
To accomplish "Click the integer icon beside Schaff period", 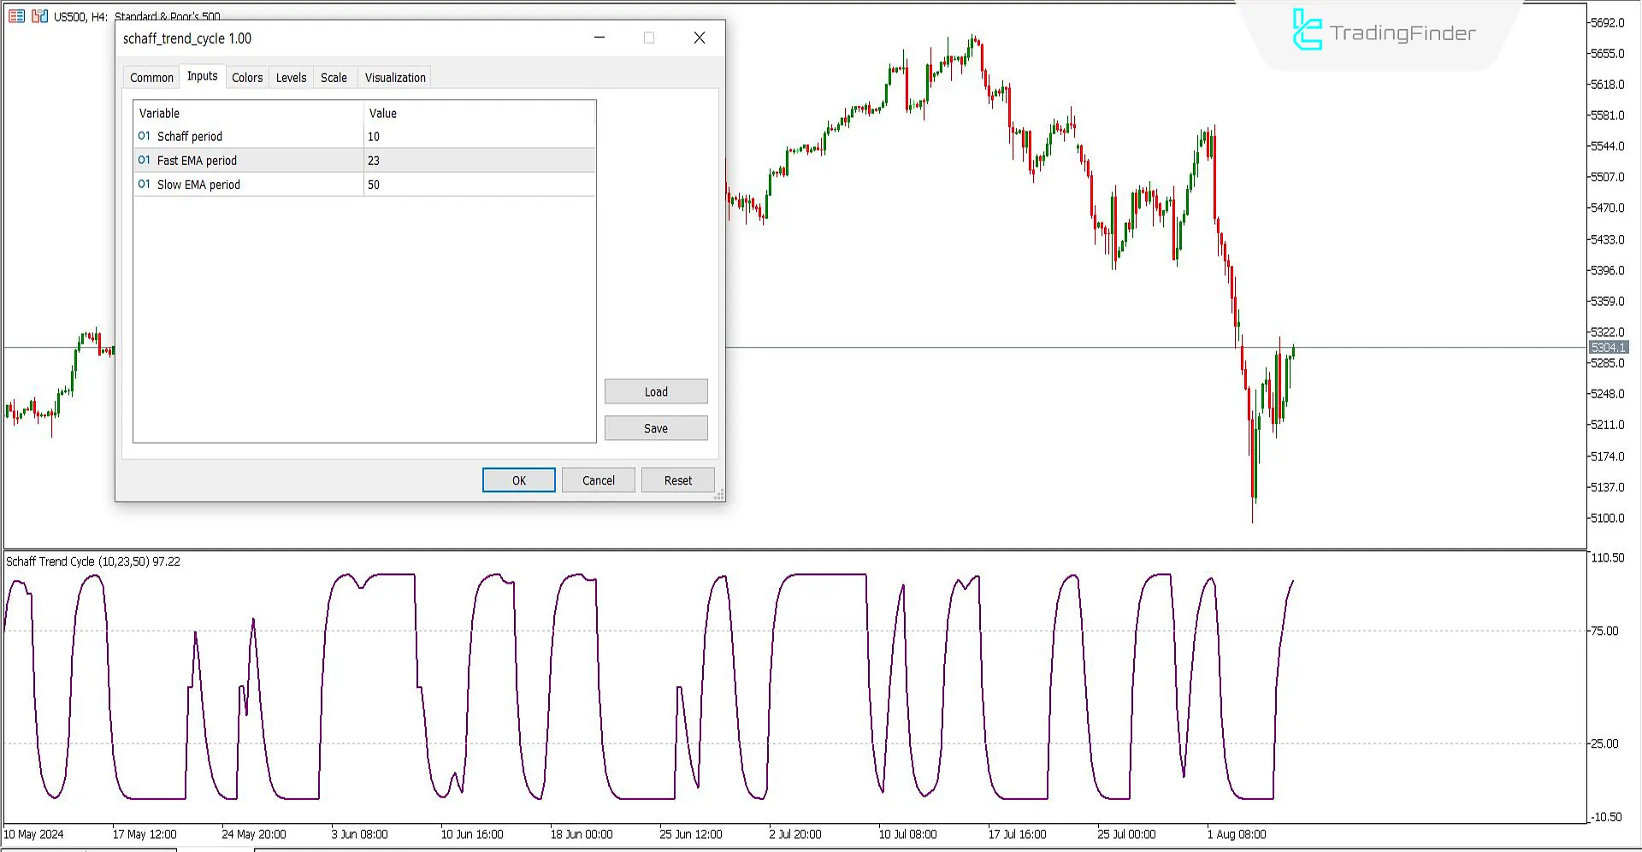I will pos(145,137).
